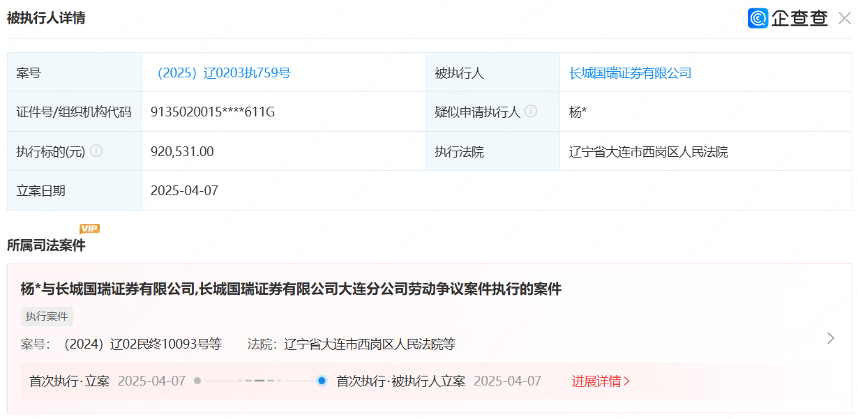This screenshot has width=858, height=419.
Task: Click the 执行案件 tag
Action: [x=47, y=317]
